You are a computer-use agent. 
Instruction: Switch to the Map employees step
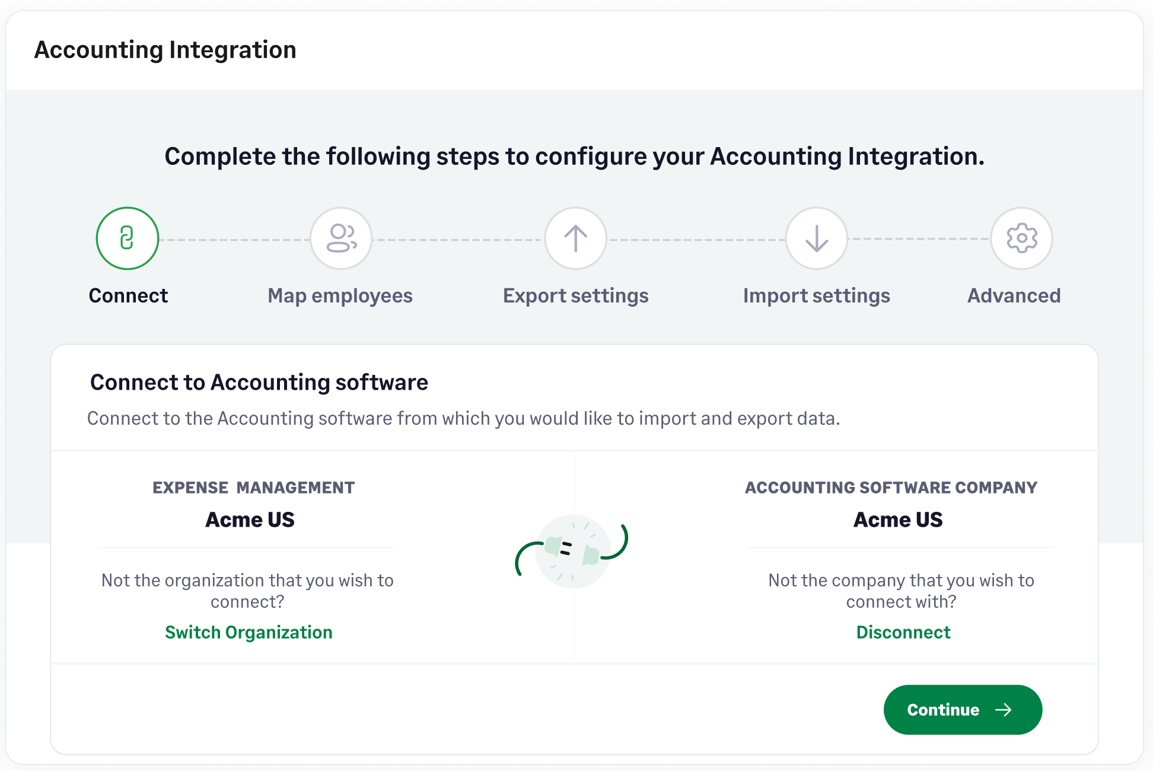tap(340, 295)
